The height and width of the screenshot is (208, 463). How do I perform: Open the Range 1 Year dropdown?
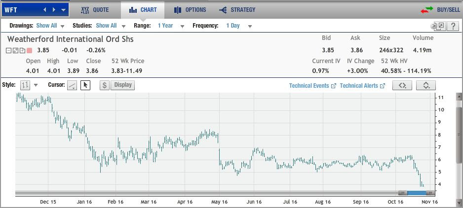pos(171,26)
